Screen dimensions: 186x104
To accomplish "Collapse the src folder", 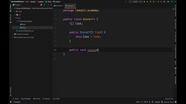I will (x=15, y=18).
